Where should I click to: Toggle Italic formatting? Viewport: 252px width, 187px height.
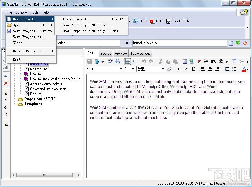coord(186,69)
